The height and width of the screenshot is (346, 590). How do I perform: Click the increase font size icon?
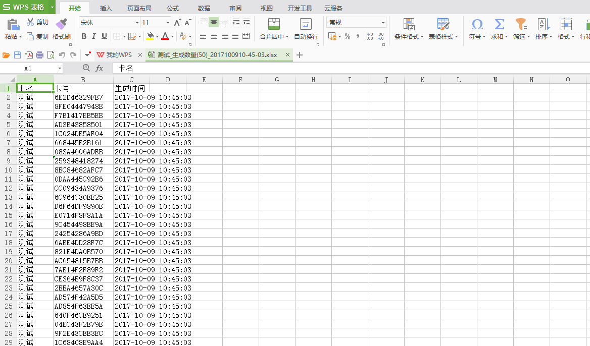177,23
